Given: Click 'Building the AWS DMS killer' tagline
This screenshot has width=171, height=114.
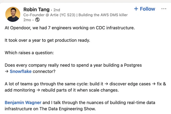Looking at the screenshot, I should pos(103,15).
